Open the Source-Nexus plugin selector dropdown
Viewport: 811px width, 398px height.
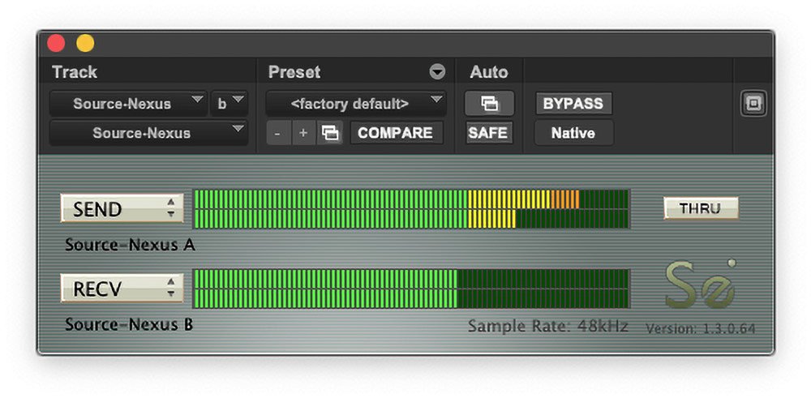point(148,133)
